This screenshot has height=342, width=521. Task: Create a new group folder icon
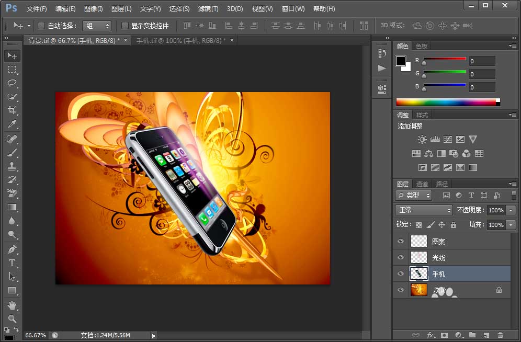pos(472,335)
